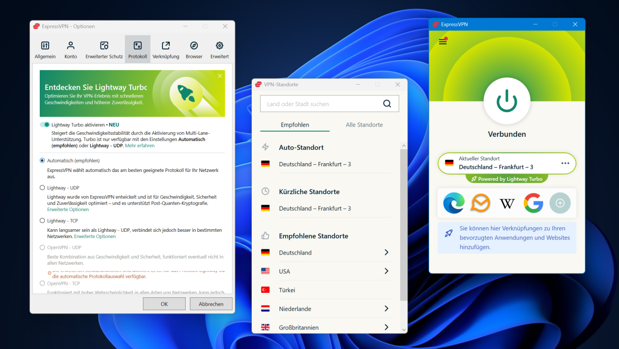Expand the Großbritannien location chevron

pyautogui.click(x=386, y=327)
